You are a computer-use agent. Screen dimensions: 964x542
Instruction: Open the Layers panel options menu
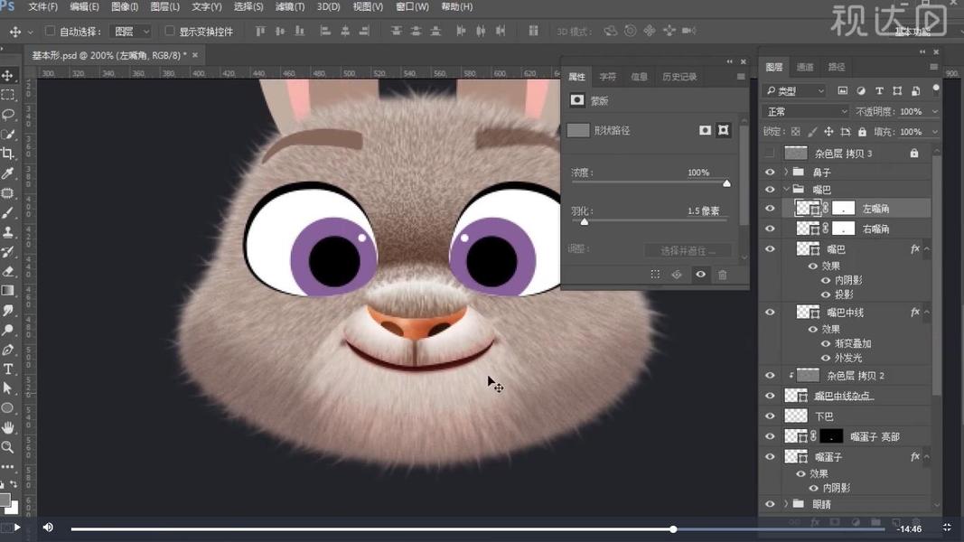(934, 66)
